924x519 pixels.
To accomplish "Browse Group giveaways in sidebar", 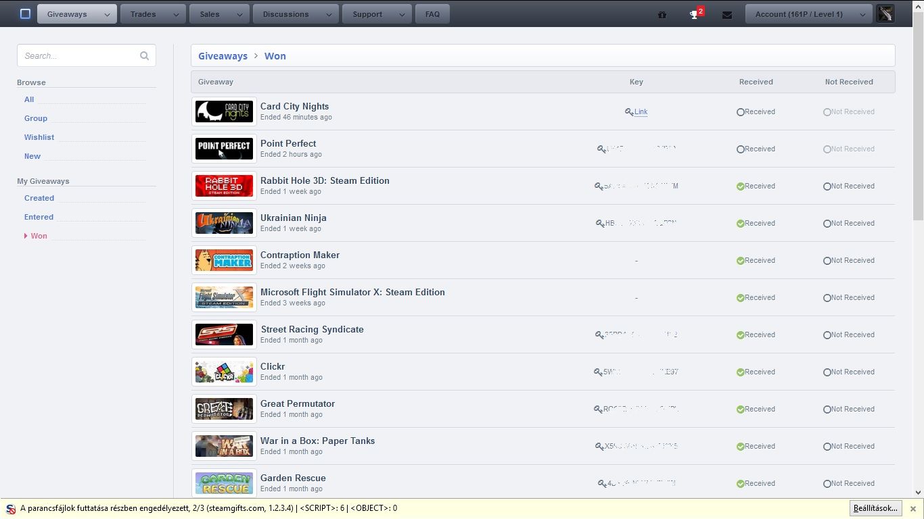I will tap(36, 118).
